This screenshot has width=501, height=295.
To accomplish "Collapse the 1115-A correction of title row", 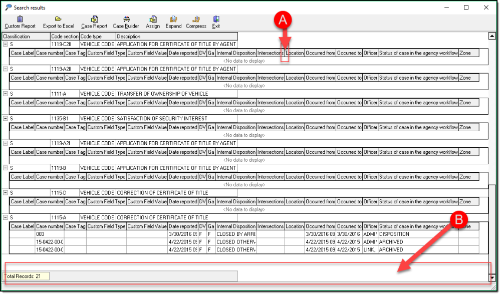I will (6, 218).
